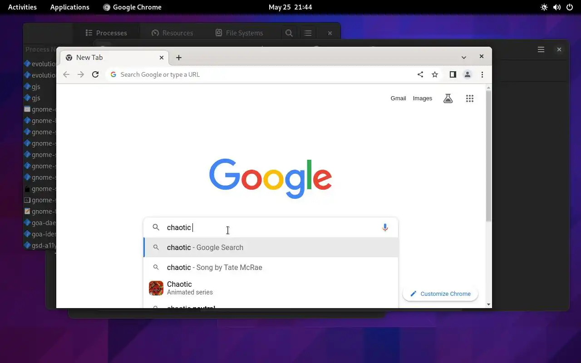Close the New Tab tab

click(x=162, y=58)
